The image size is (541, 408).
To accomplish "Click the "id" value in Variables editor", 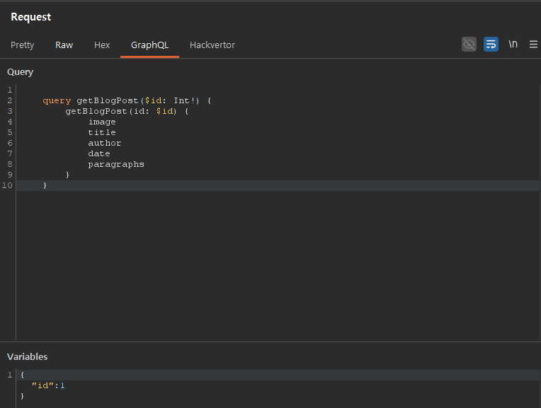I will coord(62,385).
